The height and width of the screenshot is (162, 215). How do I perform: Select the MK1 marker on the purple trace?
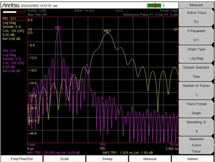click(58, 28)
